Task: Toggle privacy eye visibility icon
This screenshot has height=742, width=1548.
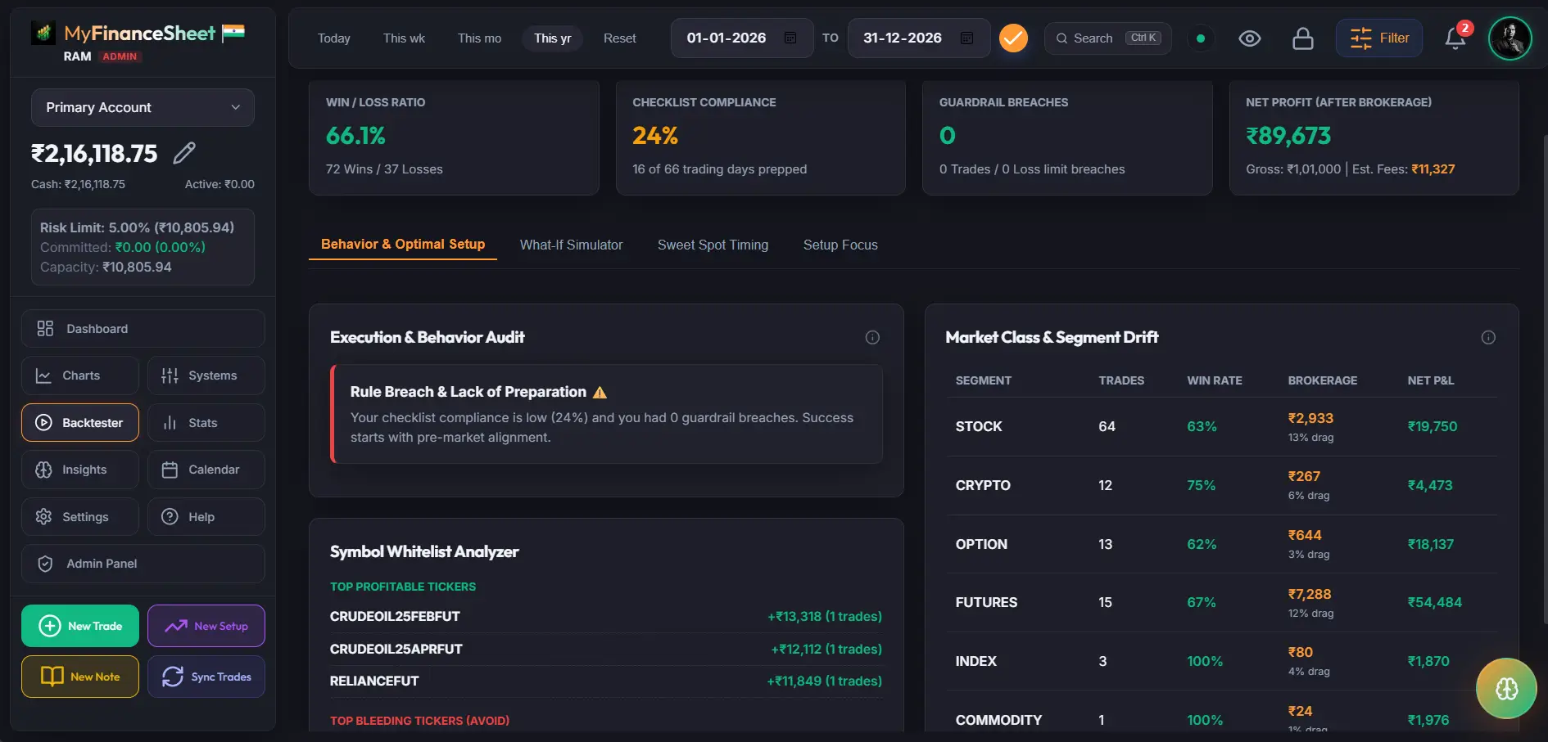Action: pyautogui.click(x=1249, y=38)
